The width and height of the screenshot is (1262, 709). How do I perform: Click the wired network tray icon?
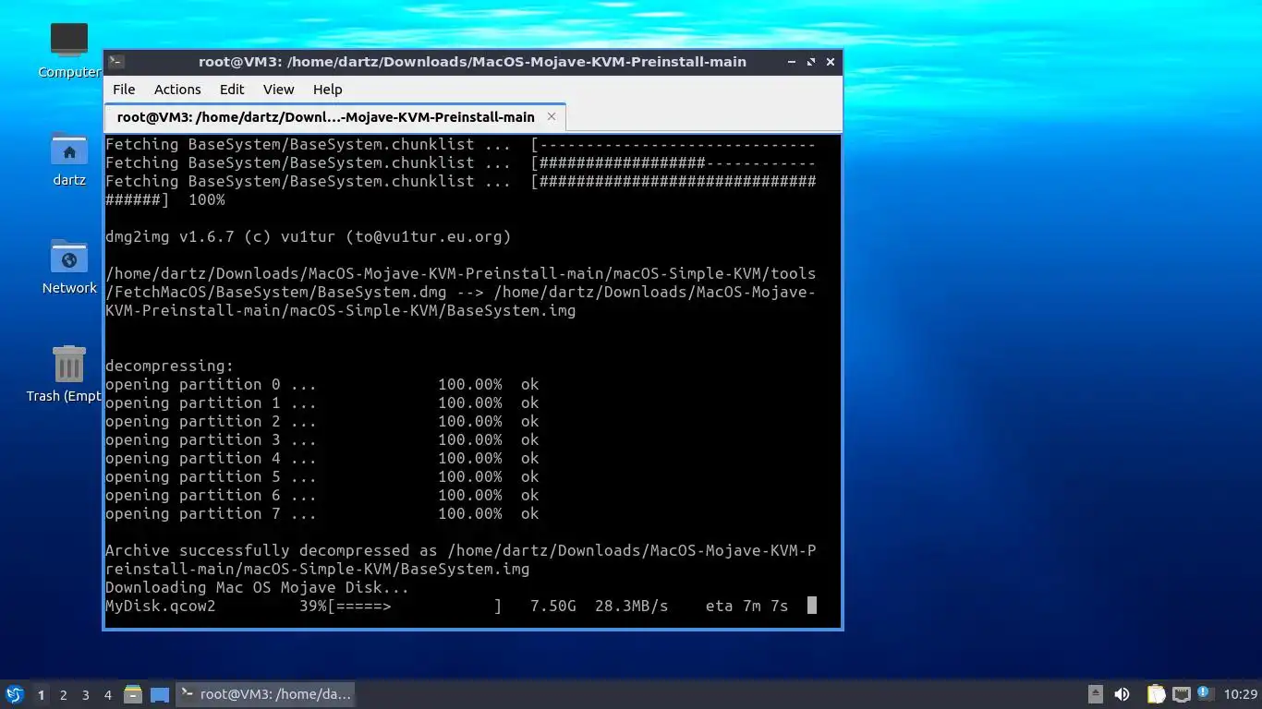[1181, 694]
